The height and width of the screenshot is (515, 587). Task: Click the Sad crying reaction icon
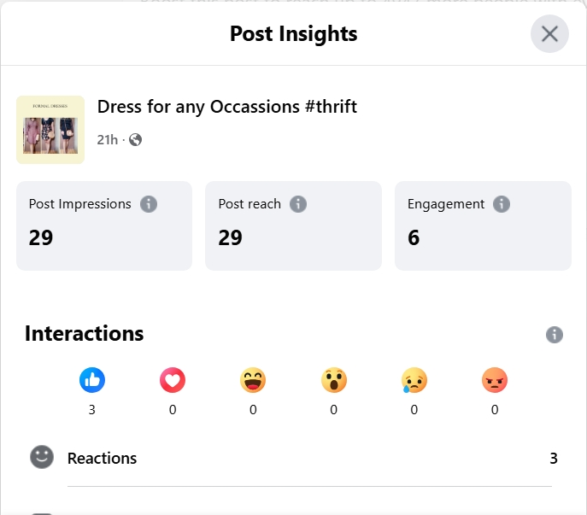(x=414, y=380)
